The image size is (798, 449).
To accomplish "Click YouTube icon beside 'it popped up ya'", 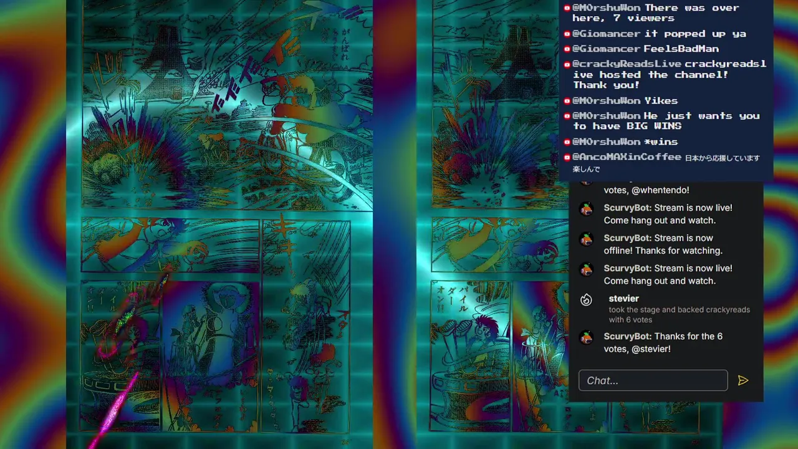I will 567,34.
